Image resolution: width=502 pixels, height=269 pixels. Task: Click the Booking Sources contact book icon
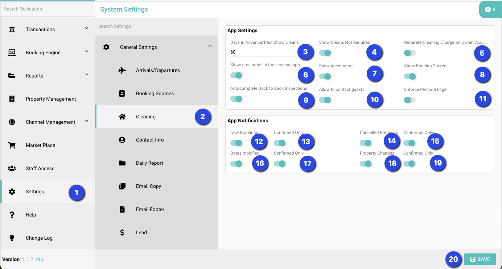(x=122, y=93)
